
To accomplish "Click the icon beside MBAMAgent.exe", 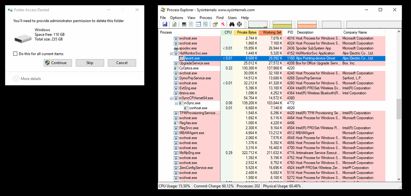I will (176, 133).
